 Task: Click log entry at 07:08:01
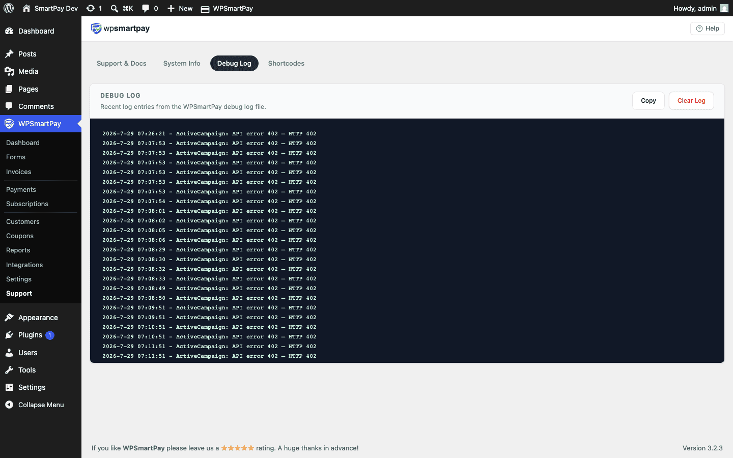point(209,211)
